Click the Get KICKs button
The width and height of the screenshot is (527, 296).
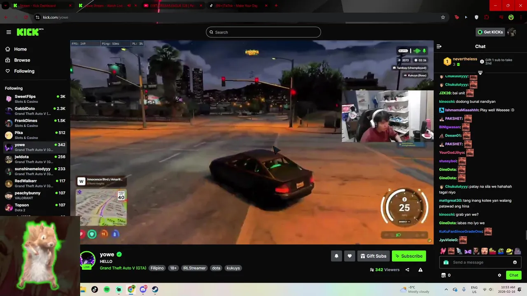pos(490,32)
